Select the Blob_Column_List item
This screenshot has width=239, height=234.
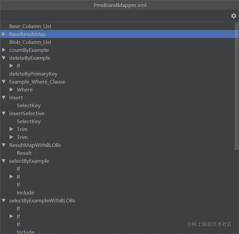pyautogui.click(x=30, y=42)
